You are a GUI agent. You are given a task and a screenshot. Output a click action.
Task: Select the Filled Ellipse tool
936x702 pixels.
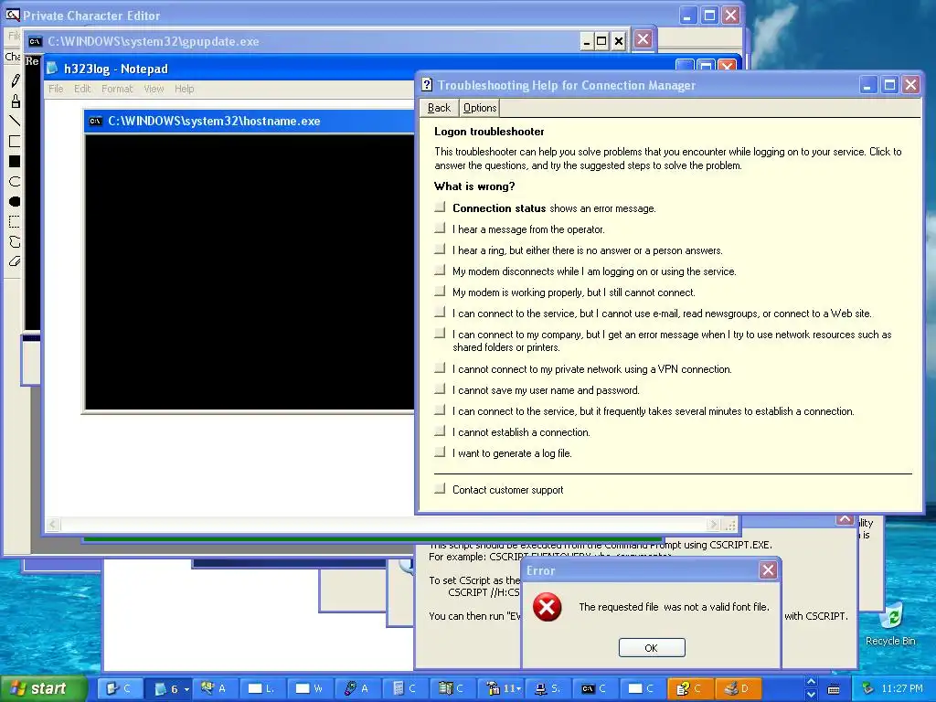[x=15, y=202]
